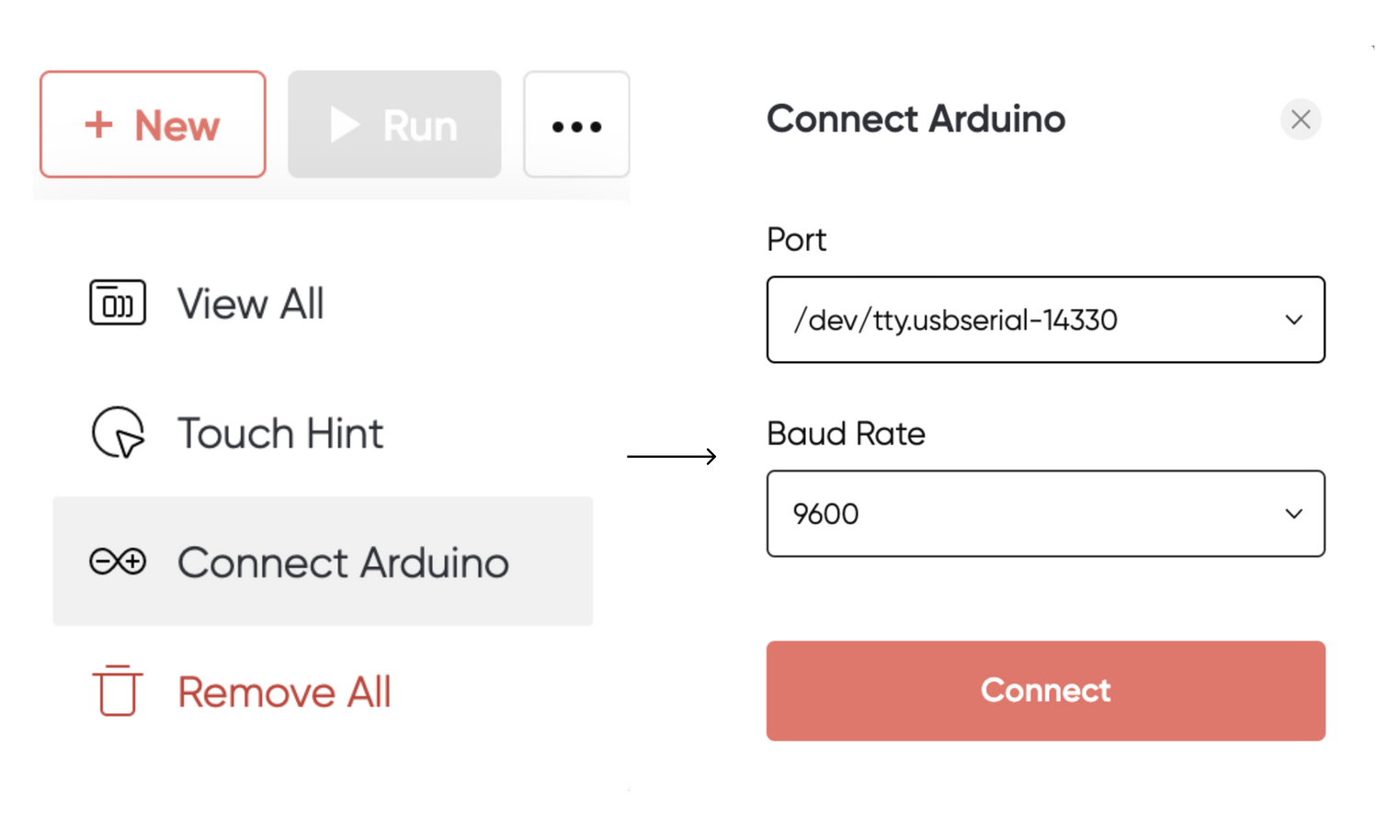Open the /dev/tty.usbserial-14330 port selector
Screen dimensions: 1388x818
tap(1046, 320)
